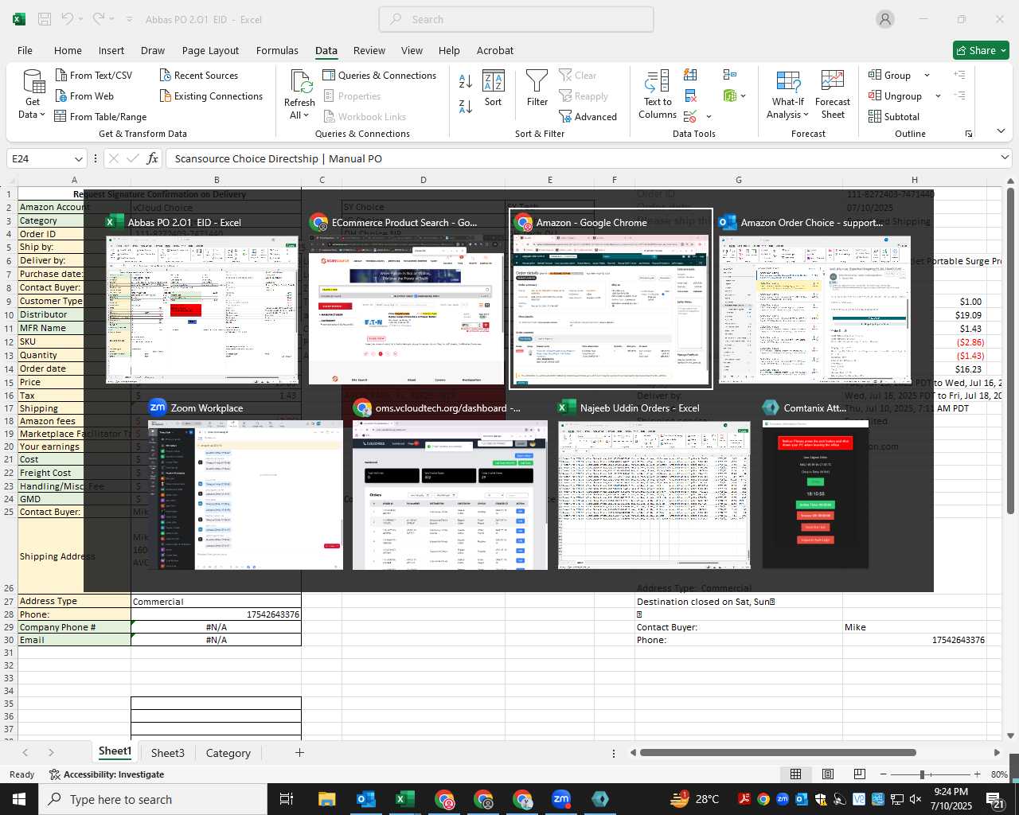Open Task View on taskbar

pos(287,799)
